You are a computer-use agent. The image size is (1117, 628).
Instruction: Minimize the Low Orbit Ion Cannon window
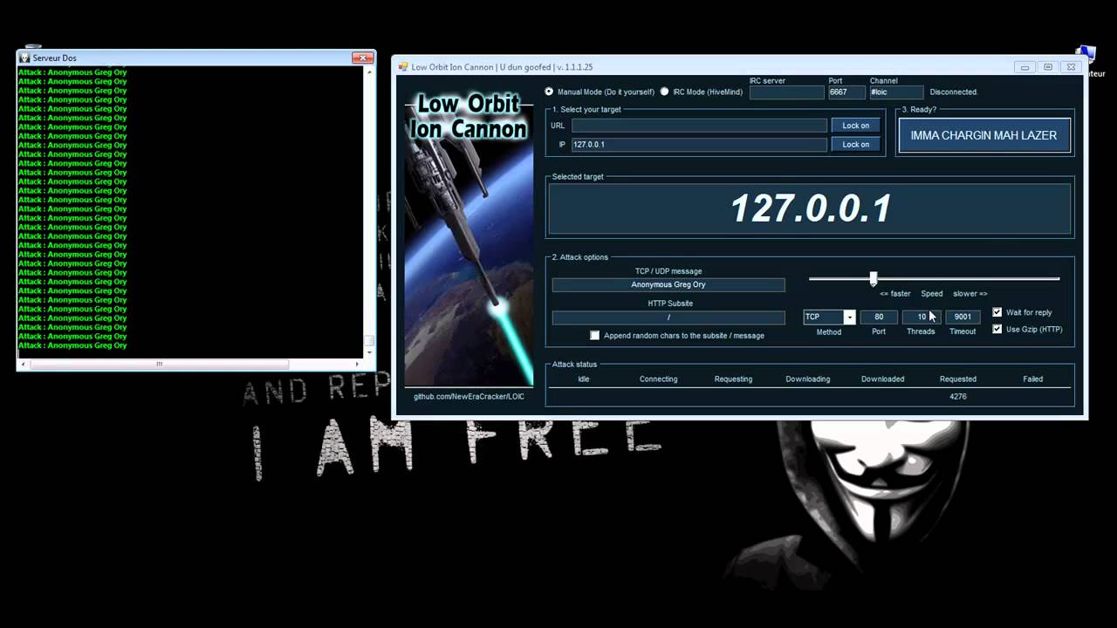click(1025, 67)
